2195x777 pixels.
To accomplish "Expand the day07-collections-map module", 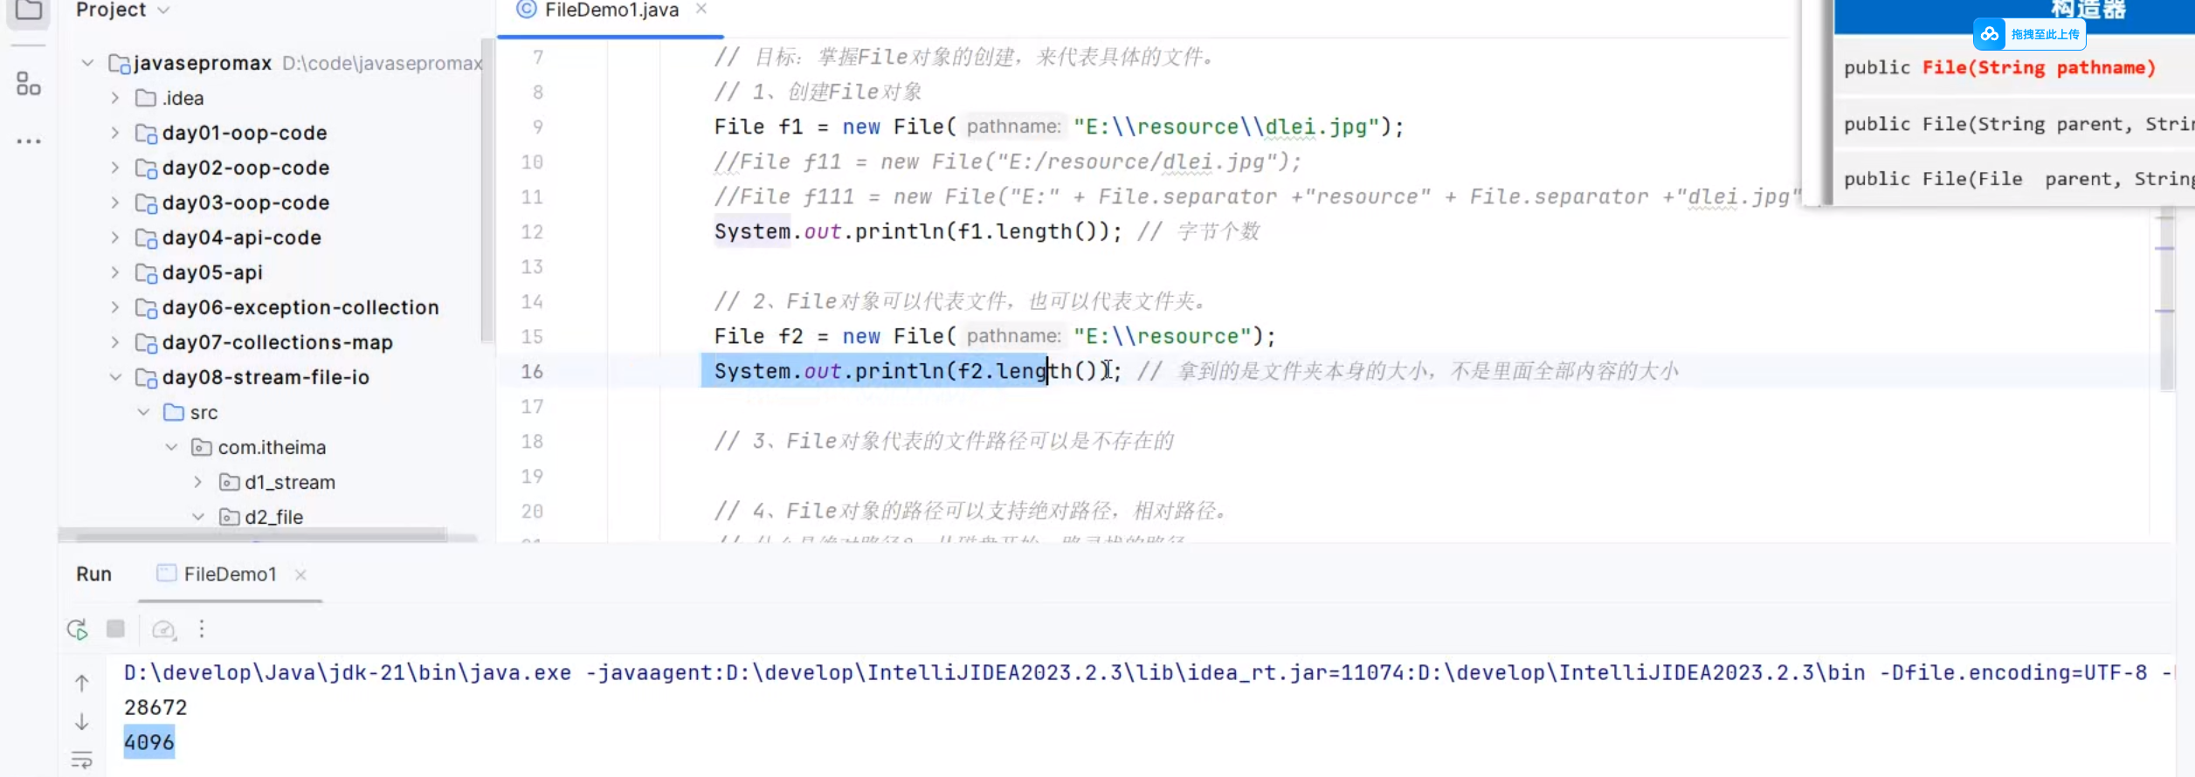I will coord(114,342).
